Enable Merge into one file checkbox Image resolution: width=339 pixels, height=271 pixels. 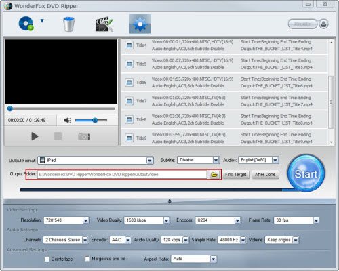[x=87, y=259]
